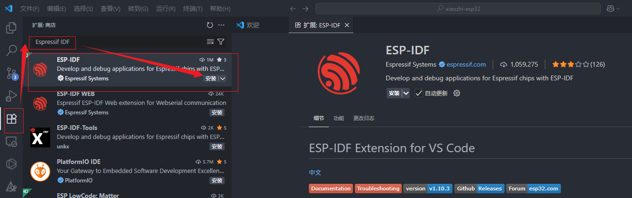Screen dimensions: 632x198
Task: Open the Explorer view in activity bar
Action: 11,28
